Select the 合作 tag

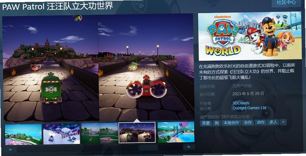click(248, 123)
